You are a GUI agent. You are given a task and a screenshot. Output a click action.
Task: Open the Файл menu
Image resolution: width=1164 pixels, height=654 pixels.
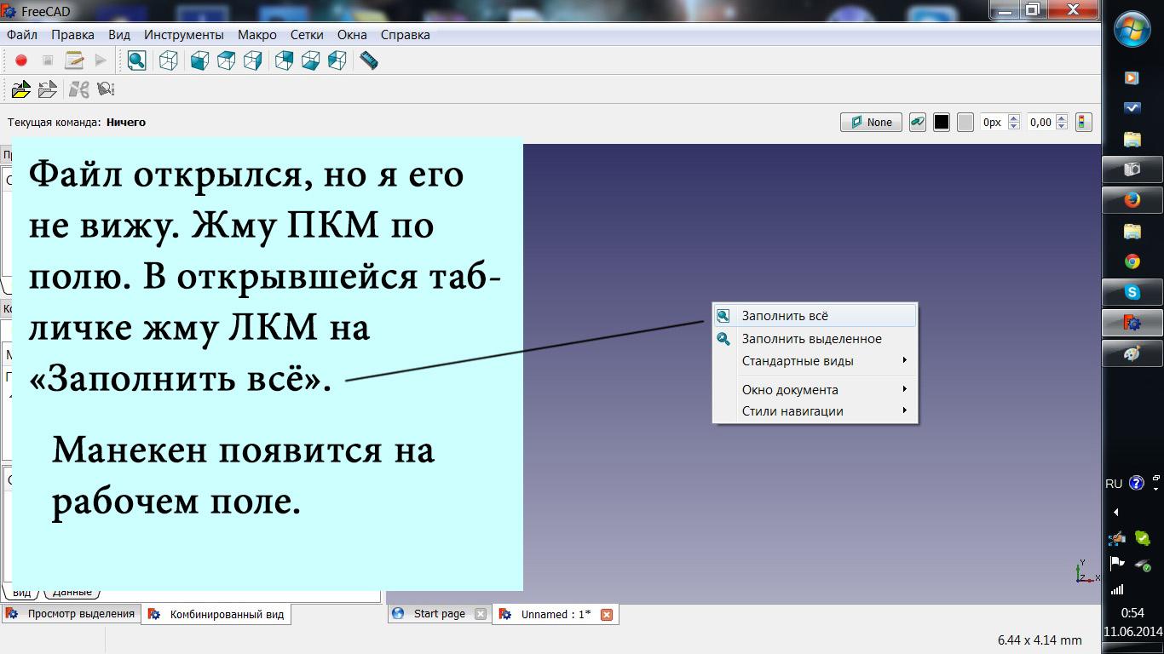[22, 35]
